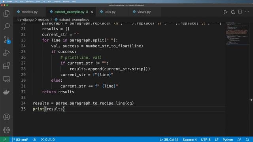Viewport: 253px width, 142px height.
Task: Run the Python file with play button
Action: (x=225, y=12)
